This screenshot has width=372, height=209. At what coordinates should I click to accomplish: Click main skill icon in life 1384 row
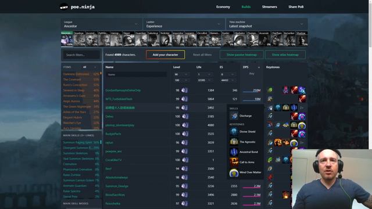click(x=270, y=91)
